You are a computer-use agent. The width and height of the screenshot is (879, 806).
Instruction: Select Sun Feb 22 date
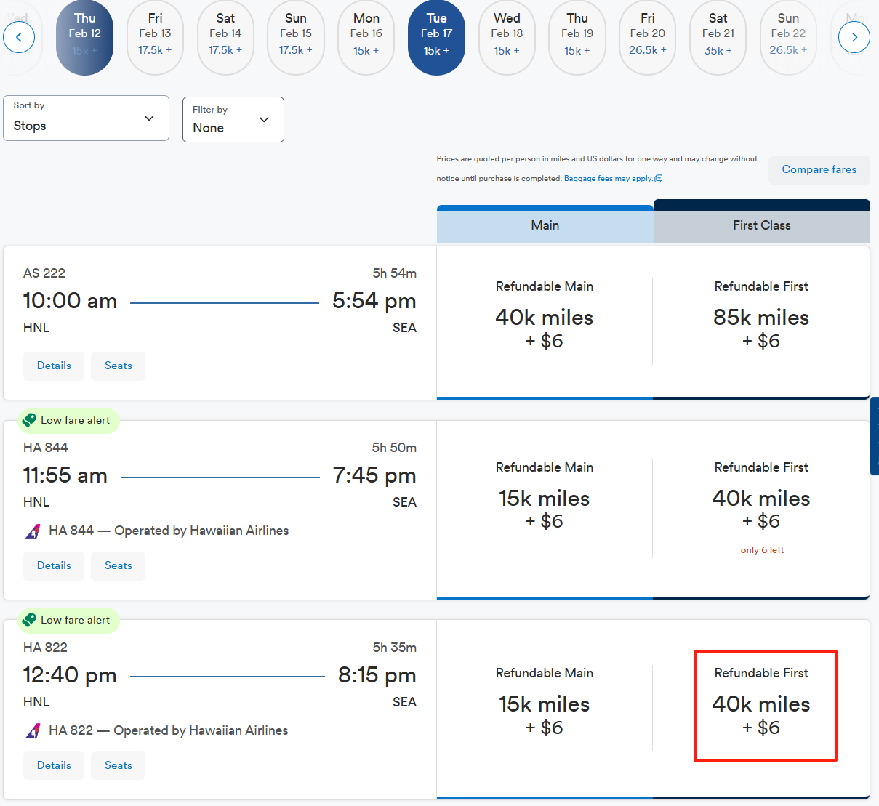[788, 37]
